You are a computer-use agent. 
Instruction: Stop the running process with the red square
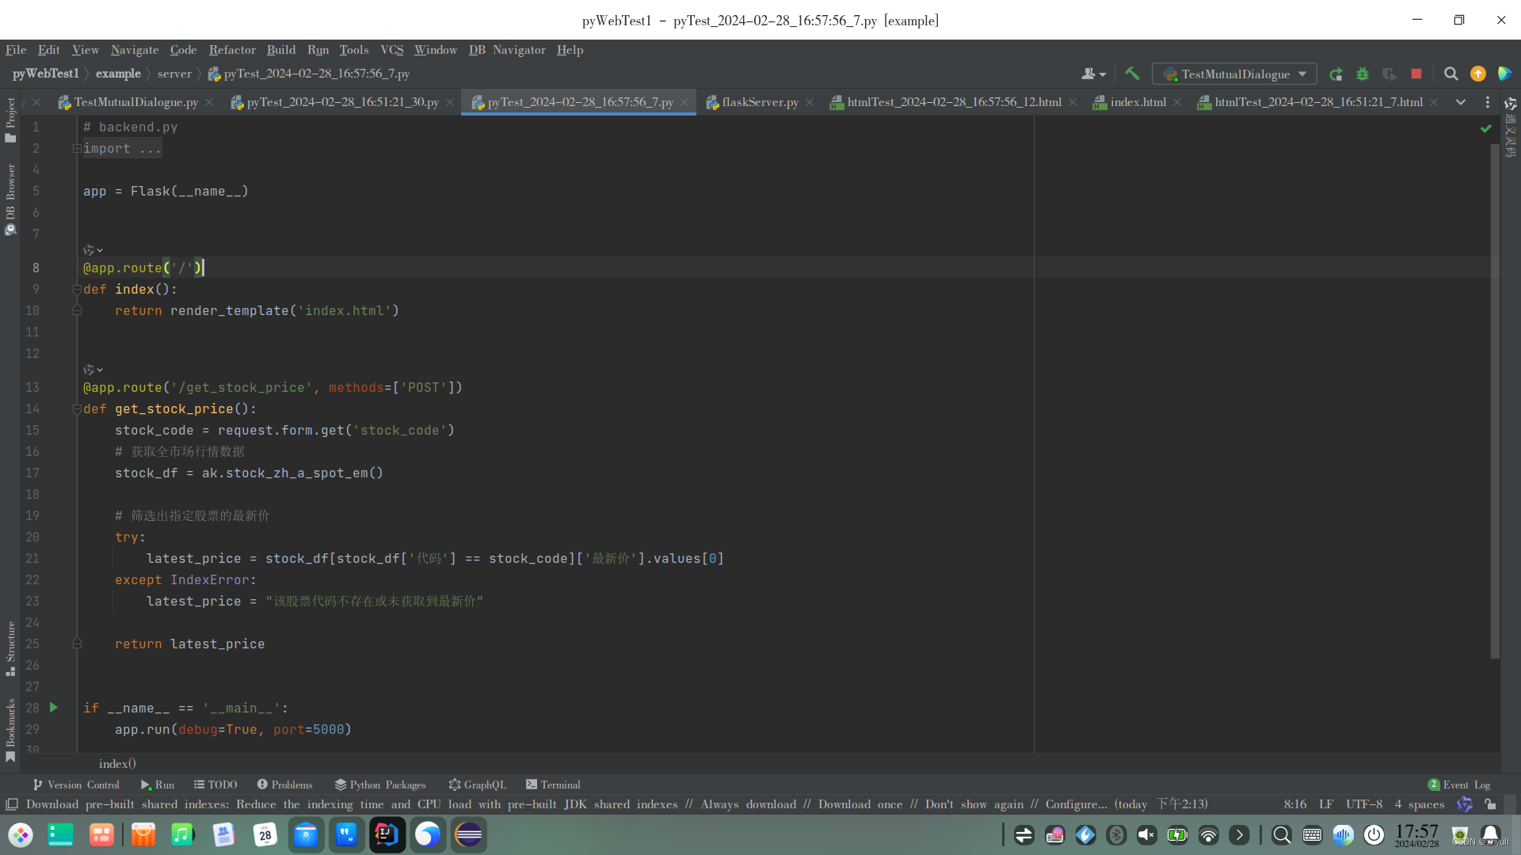[x=1416, y=74]
